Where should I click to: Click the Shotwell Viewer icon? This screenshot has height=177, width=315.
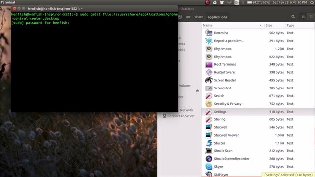pyautogui.click(x=209, y=135)
